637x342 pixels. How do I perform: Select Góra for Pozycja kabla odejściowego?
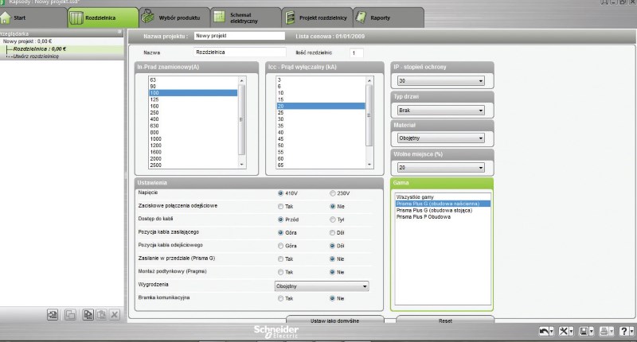pyautogui.click(x=280, y=246)
